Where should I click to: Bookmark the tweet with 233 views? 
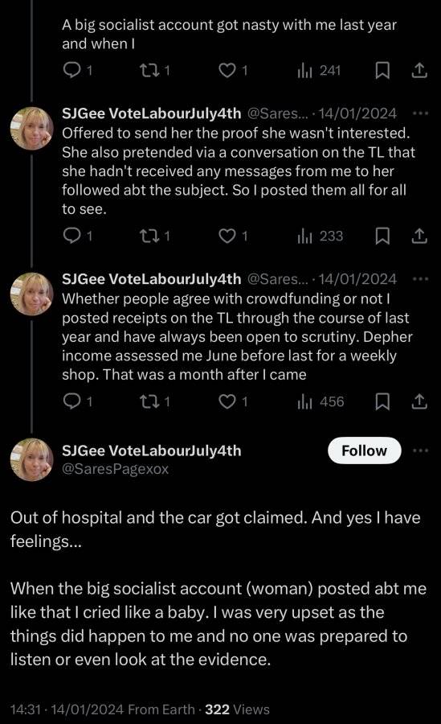[382, 236]
